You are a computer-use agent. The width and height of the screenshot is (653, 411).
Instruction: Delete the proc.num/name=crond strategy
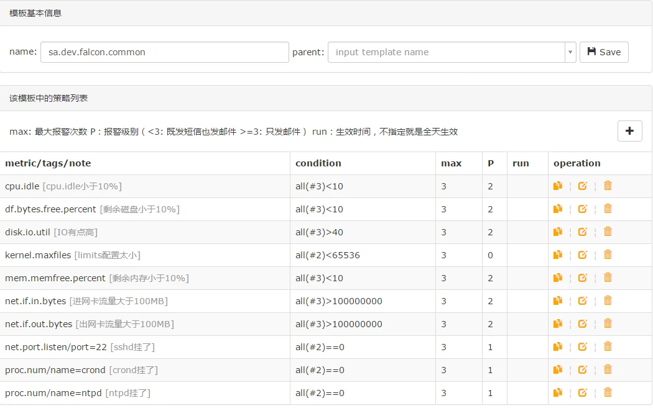click(x=608, y=369)
